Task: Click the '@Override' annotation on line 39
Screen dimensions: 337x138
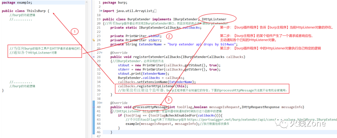Action: point(119,103)
